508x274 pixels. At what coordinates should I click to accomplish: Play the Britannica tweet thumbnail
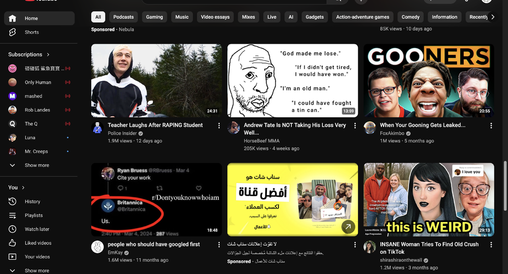[157, 199]
